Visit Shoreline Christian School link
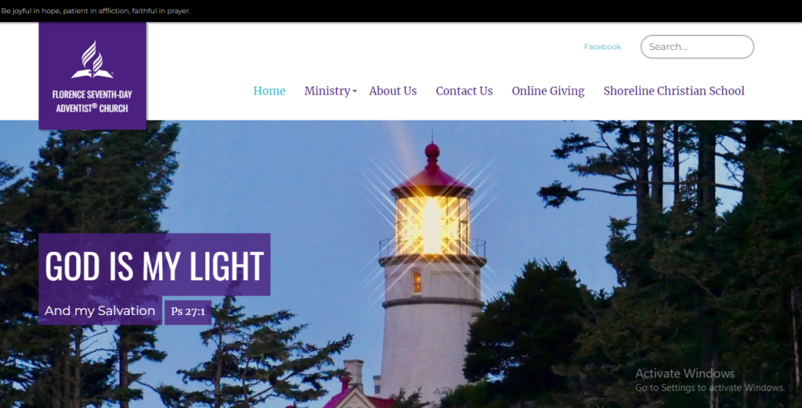This screenshot has width=802, height=408. coord(674,91)
